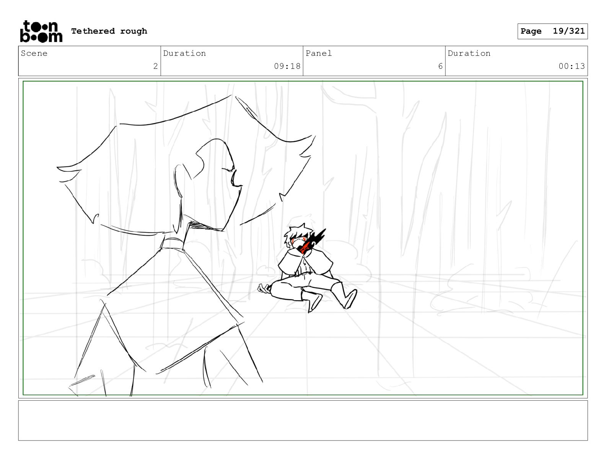Click the panel duration value '00:13'
Viewport: 606px width, 468px height.
(x=572, y=66)
